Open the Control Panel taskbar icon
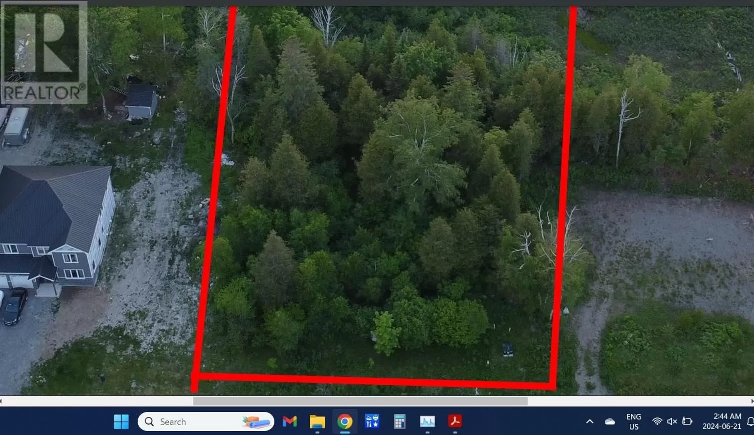Screen dimensions: 754x435 (x=372, y=421)
